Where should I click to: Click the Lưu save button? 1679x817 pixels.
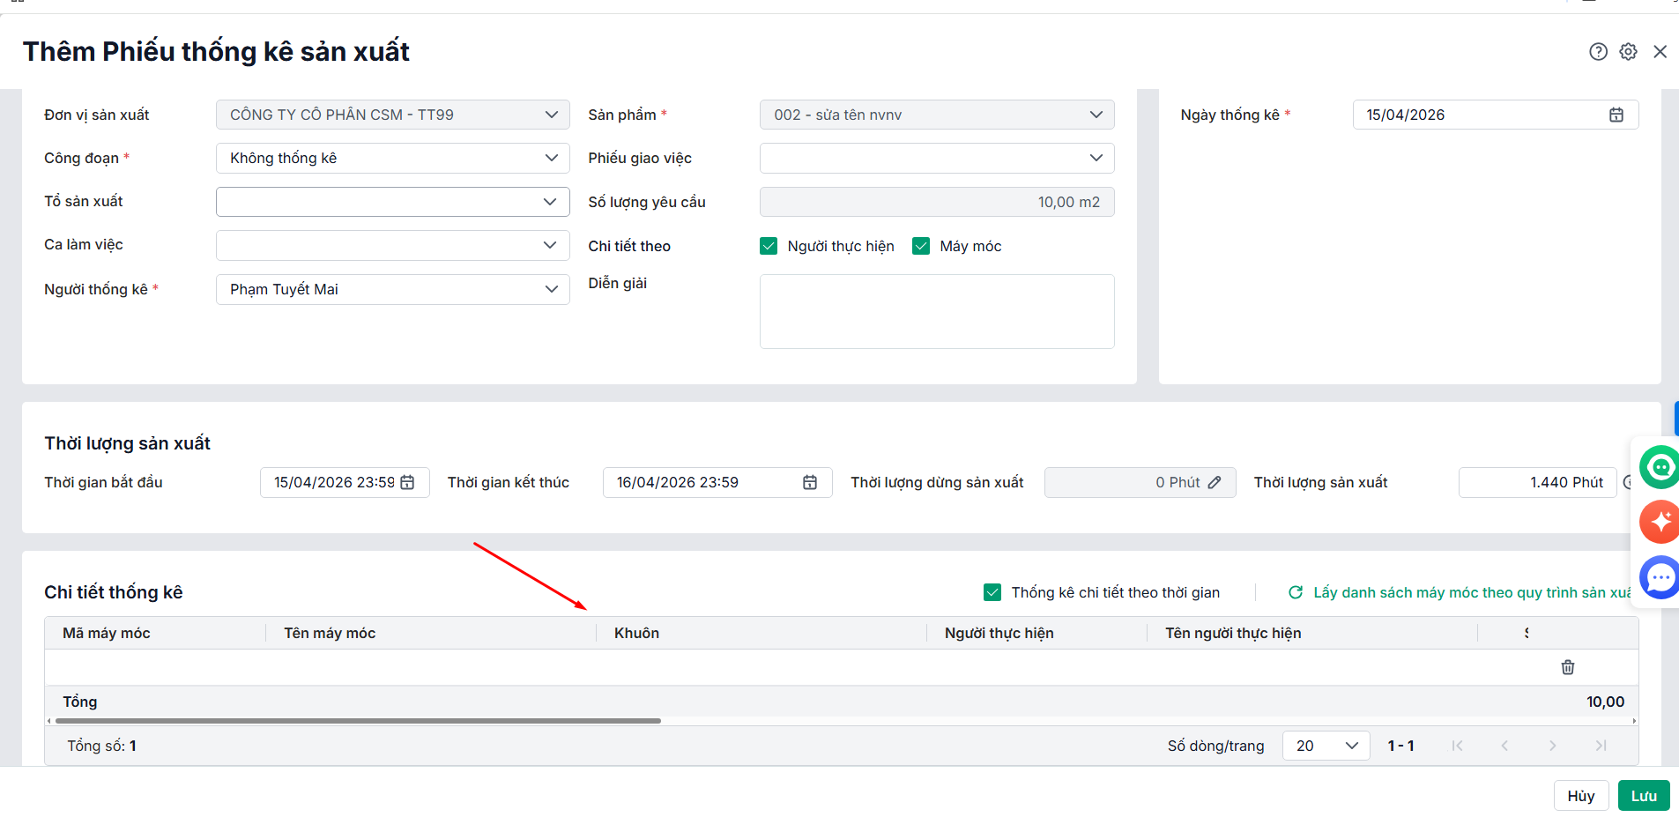(x=1643, y=796)
